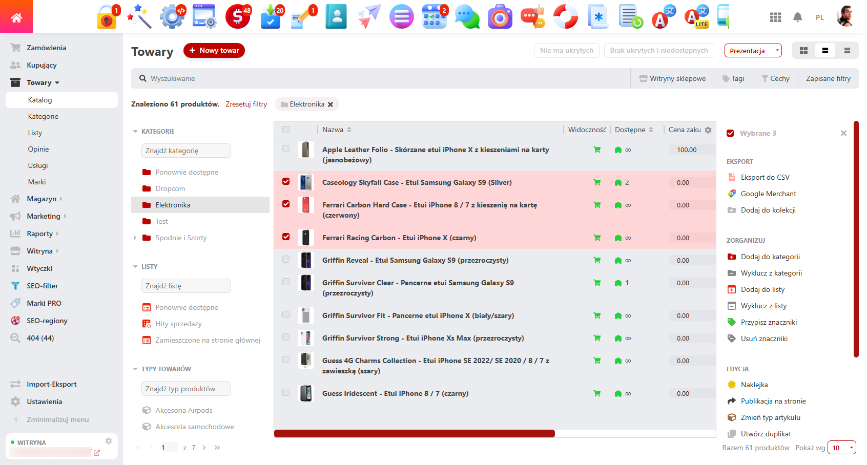Uncheck Caseology Skyfall Case product checkbox
Image resolution: width=867 pixels, height=465 pixels.
tap(286, 181)
